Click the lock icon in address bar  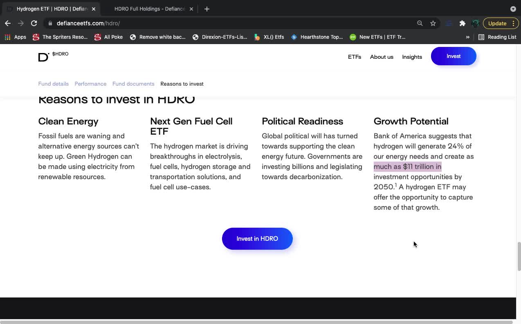tap(50, 23)
